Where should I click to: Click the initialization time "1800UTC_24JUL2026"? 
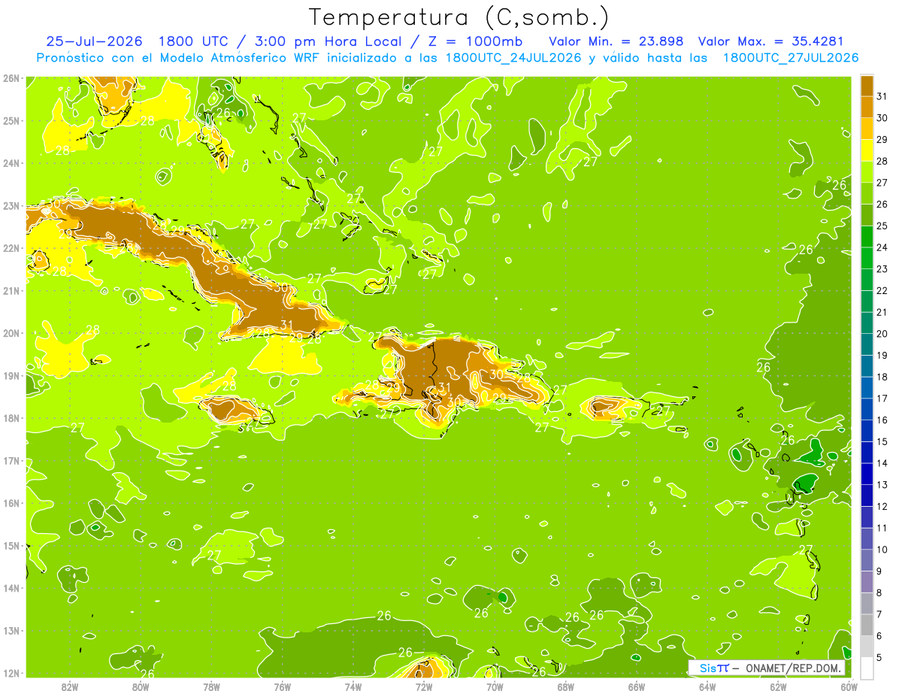click(x=513, y=58)
